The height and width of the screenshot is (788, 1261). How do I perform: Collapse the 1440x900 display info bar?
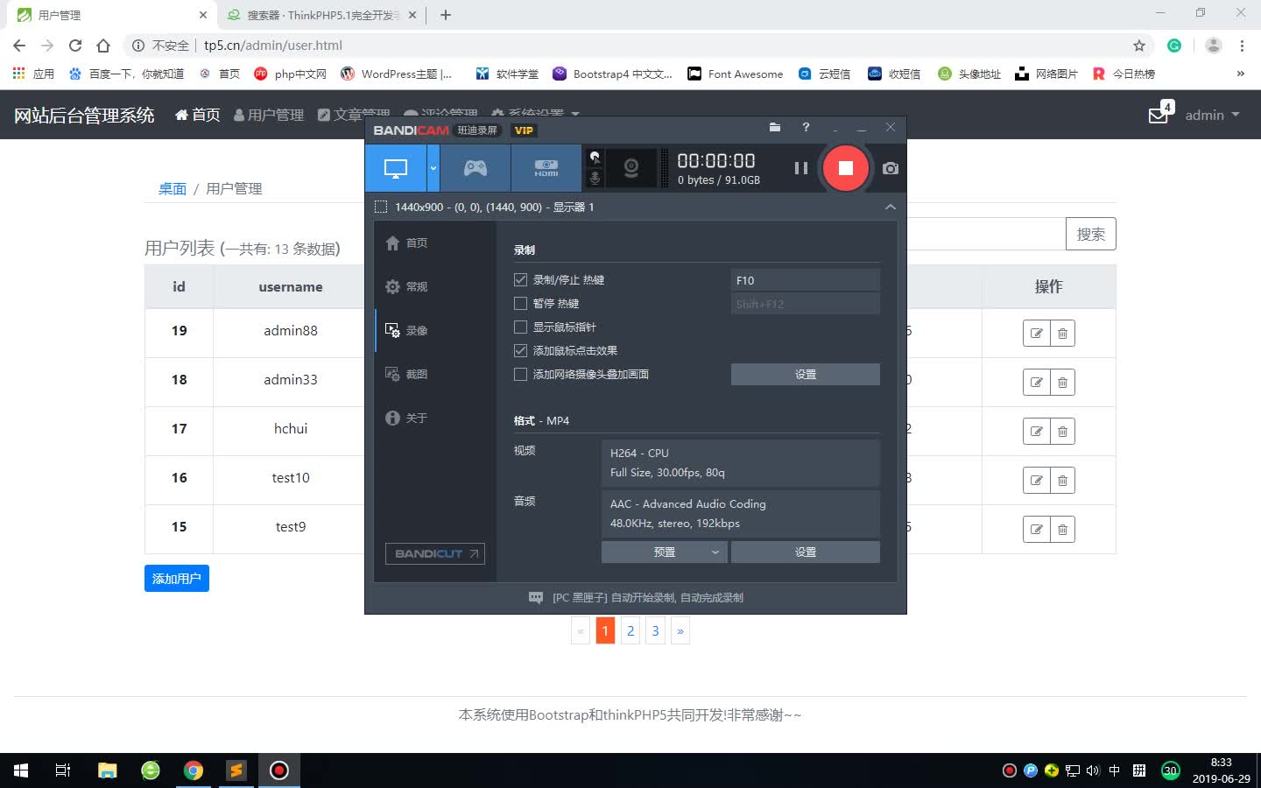coord(890,208)
